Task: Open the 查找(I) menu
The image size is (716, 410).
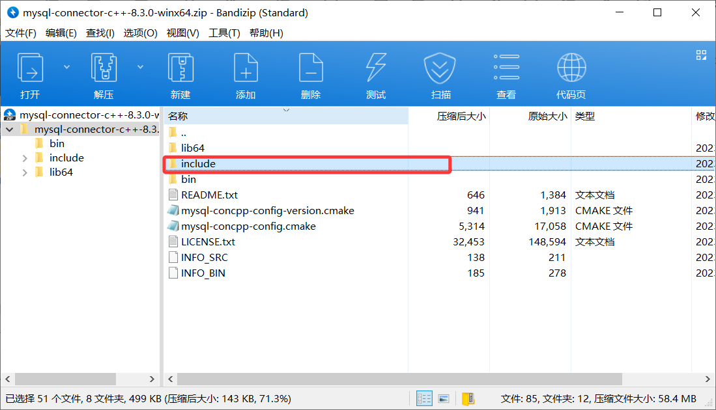Action: [x=100, y=33]
